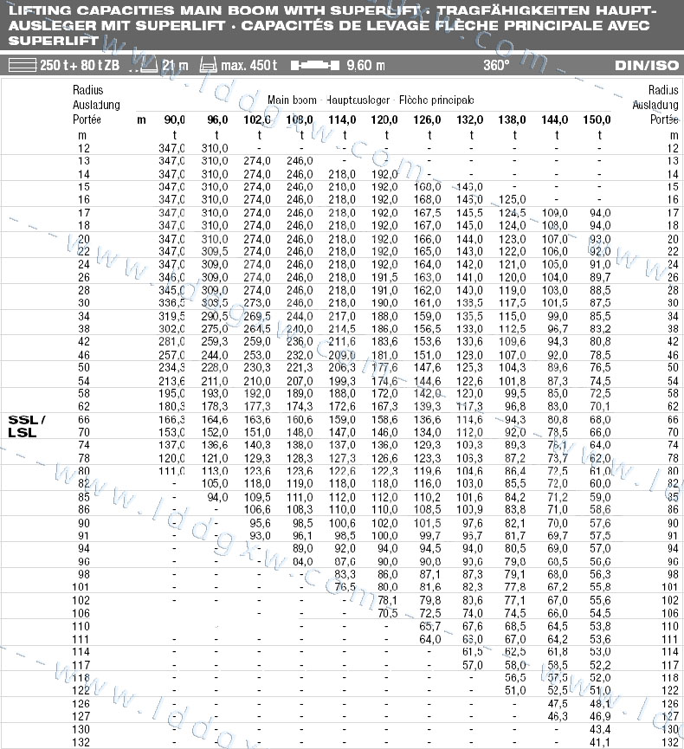Click the capacity value 309,5
This screenshot has height=749, width=684.
click(215, 251)
